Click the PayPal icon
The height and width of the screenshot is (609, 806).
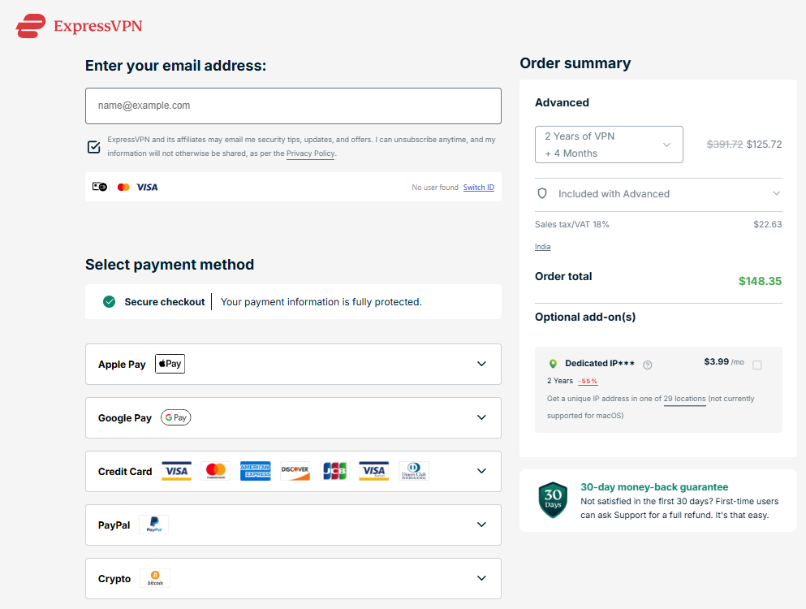tap(153, 525)
